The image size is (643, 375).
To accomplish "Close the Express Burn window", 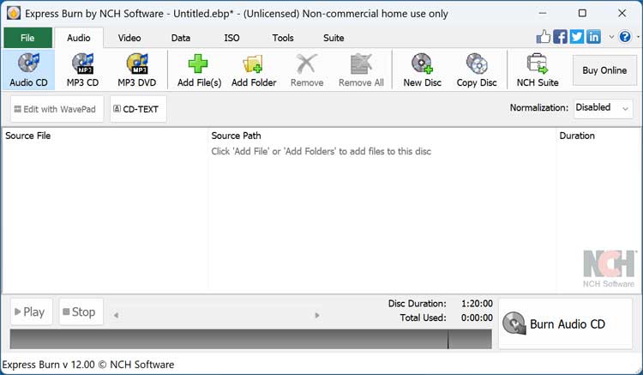I will coord(622,13).
